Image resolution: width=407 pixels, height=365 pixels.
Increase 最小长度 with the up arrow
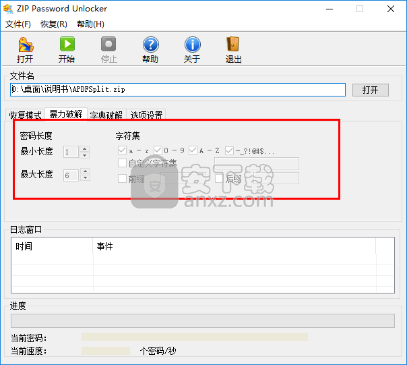coord(85,149)
